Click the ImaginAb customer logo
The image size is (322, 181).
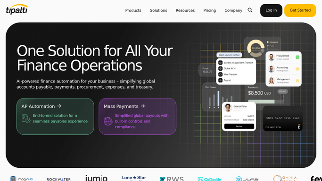21,179
